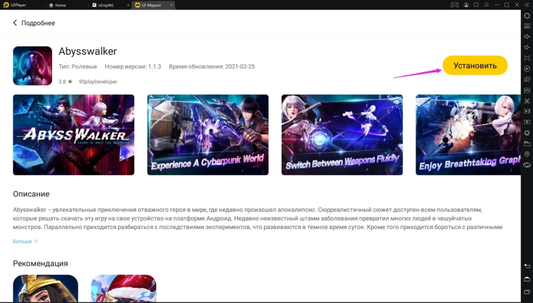Image resolution: width=533 pixels, height=303 pixels.
Task: Open the Switch Between Weapons Fluidly screenshot
Action: 342,134
